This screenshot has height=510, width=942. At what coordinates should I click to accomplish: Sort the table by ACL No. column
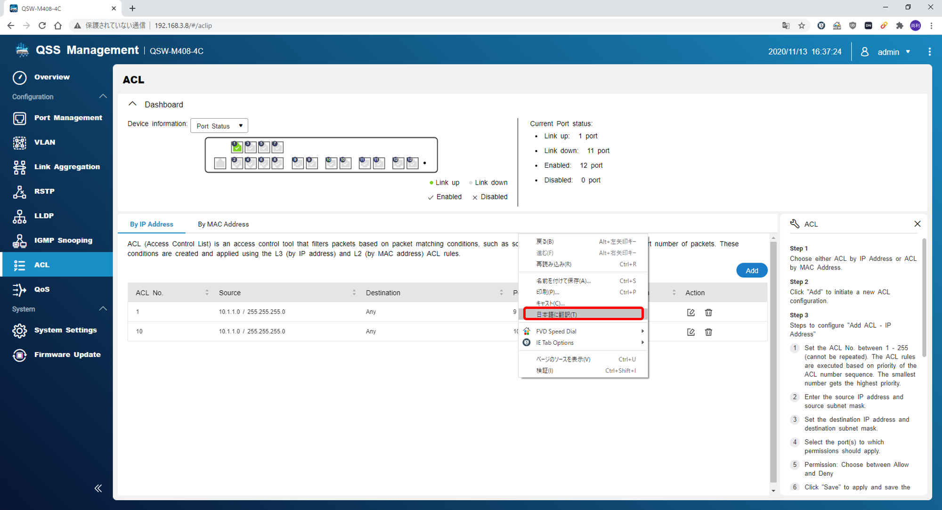pyautogui.click(x=207, y=292)
